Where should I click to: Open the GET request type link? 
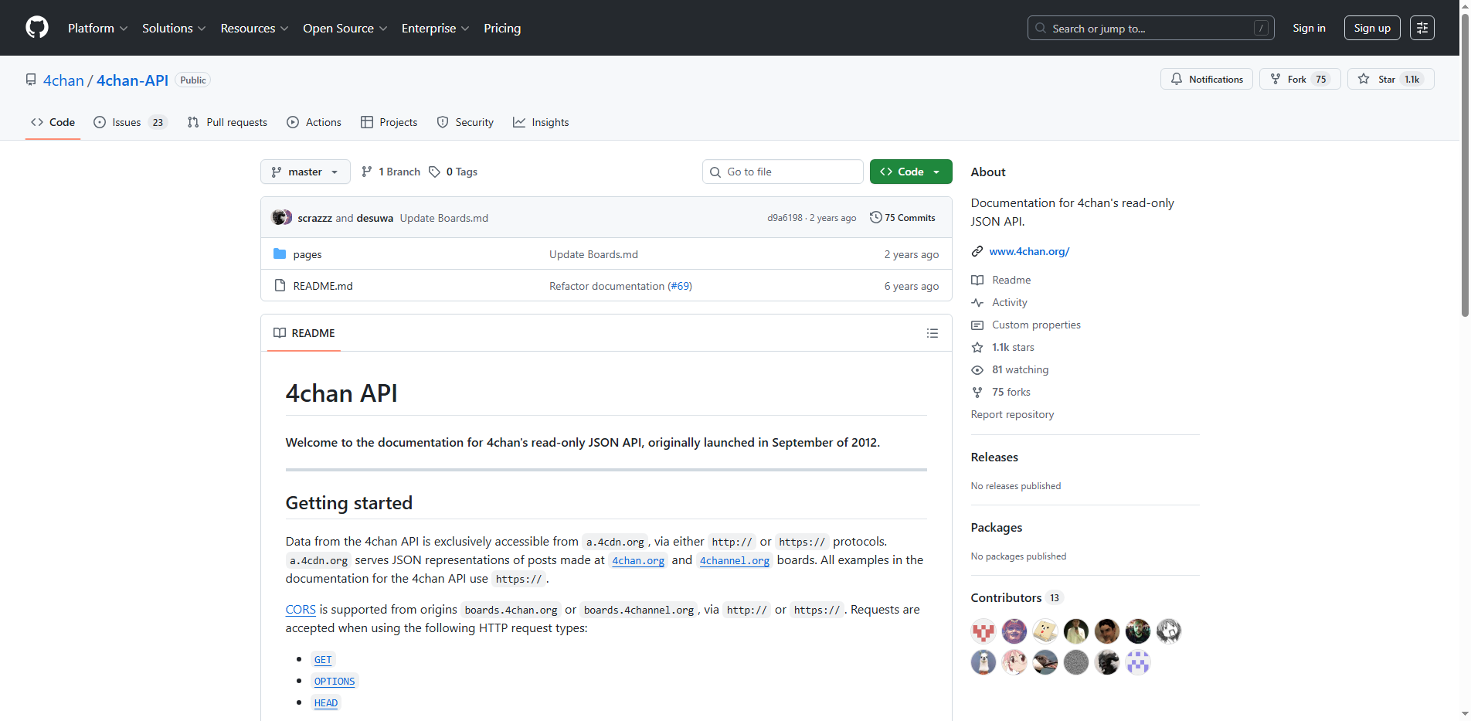pyautogui.click(x=323, y=660)
